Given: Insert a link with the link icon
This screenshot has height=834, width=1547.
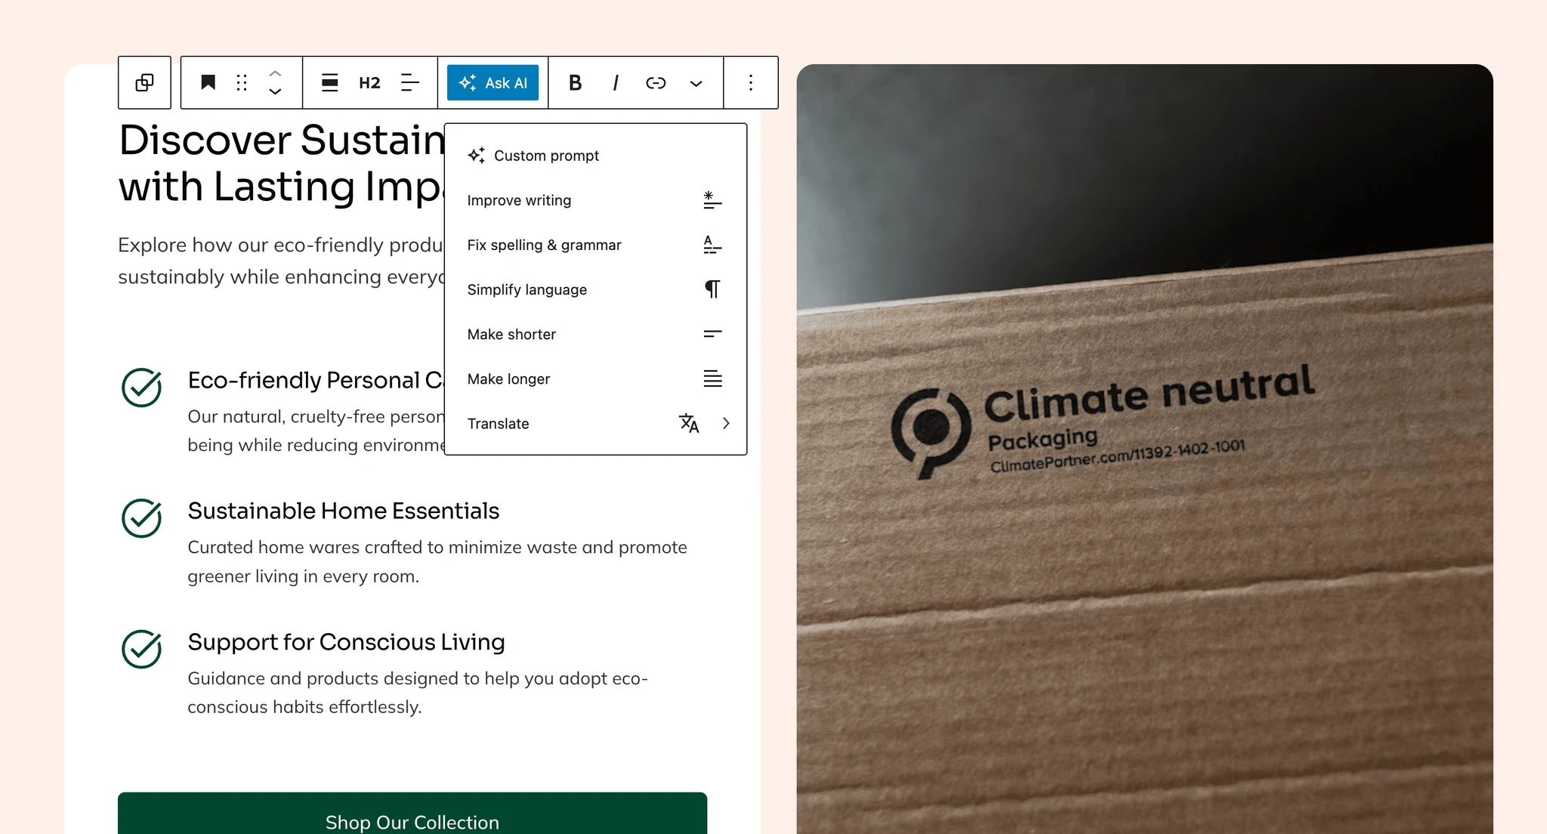Looking at the screenshot, I should 656,82.
